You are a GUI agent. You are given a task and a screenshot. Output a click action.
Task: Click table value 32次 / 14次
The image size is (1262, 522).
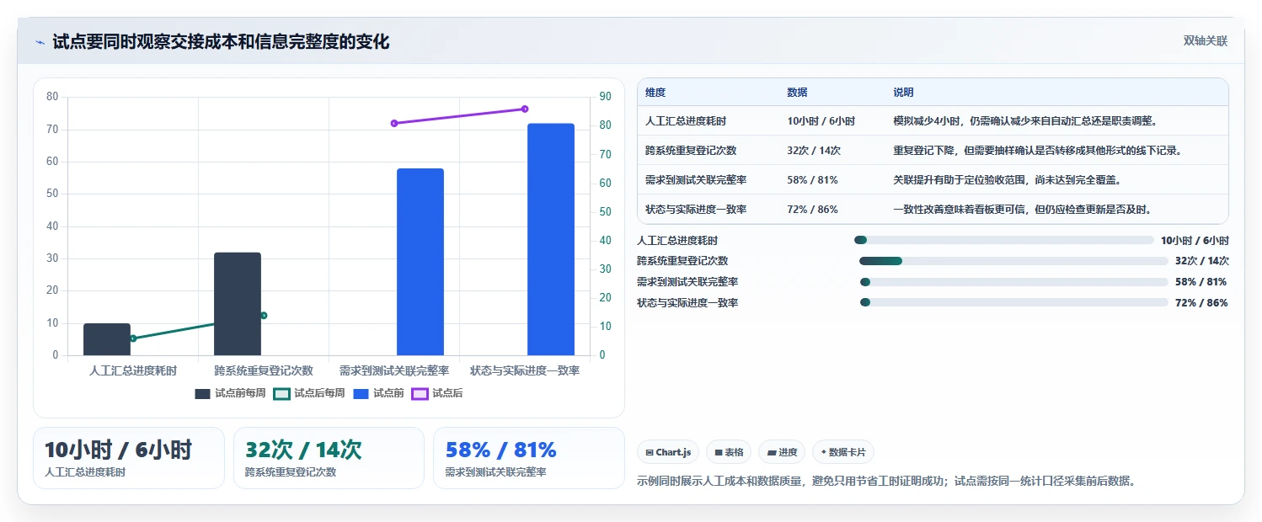pos(814,151)
